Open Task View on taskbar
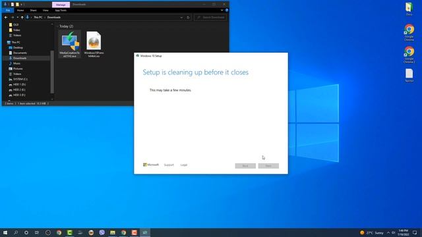The image size is (422, 237). click(x=37, y=232)
